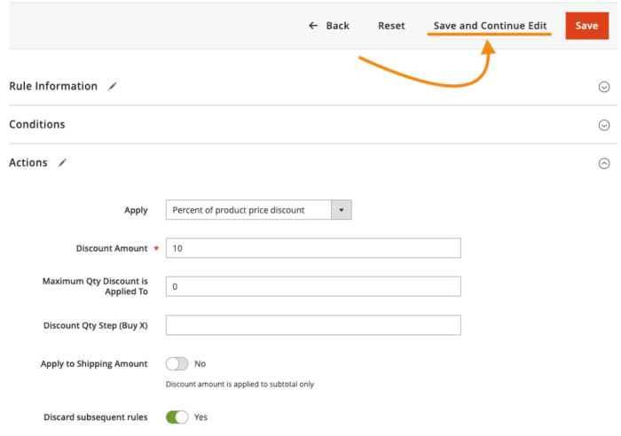Turn off Discard subsequent rules toggle

[177, 417]
